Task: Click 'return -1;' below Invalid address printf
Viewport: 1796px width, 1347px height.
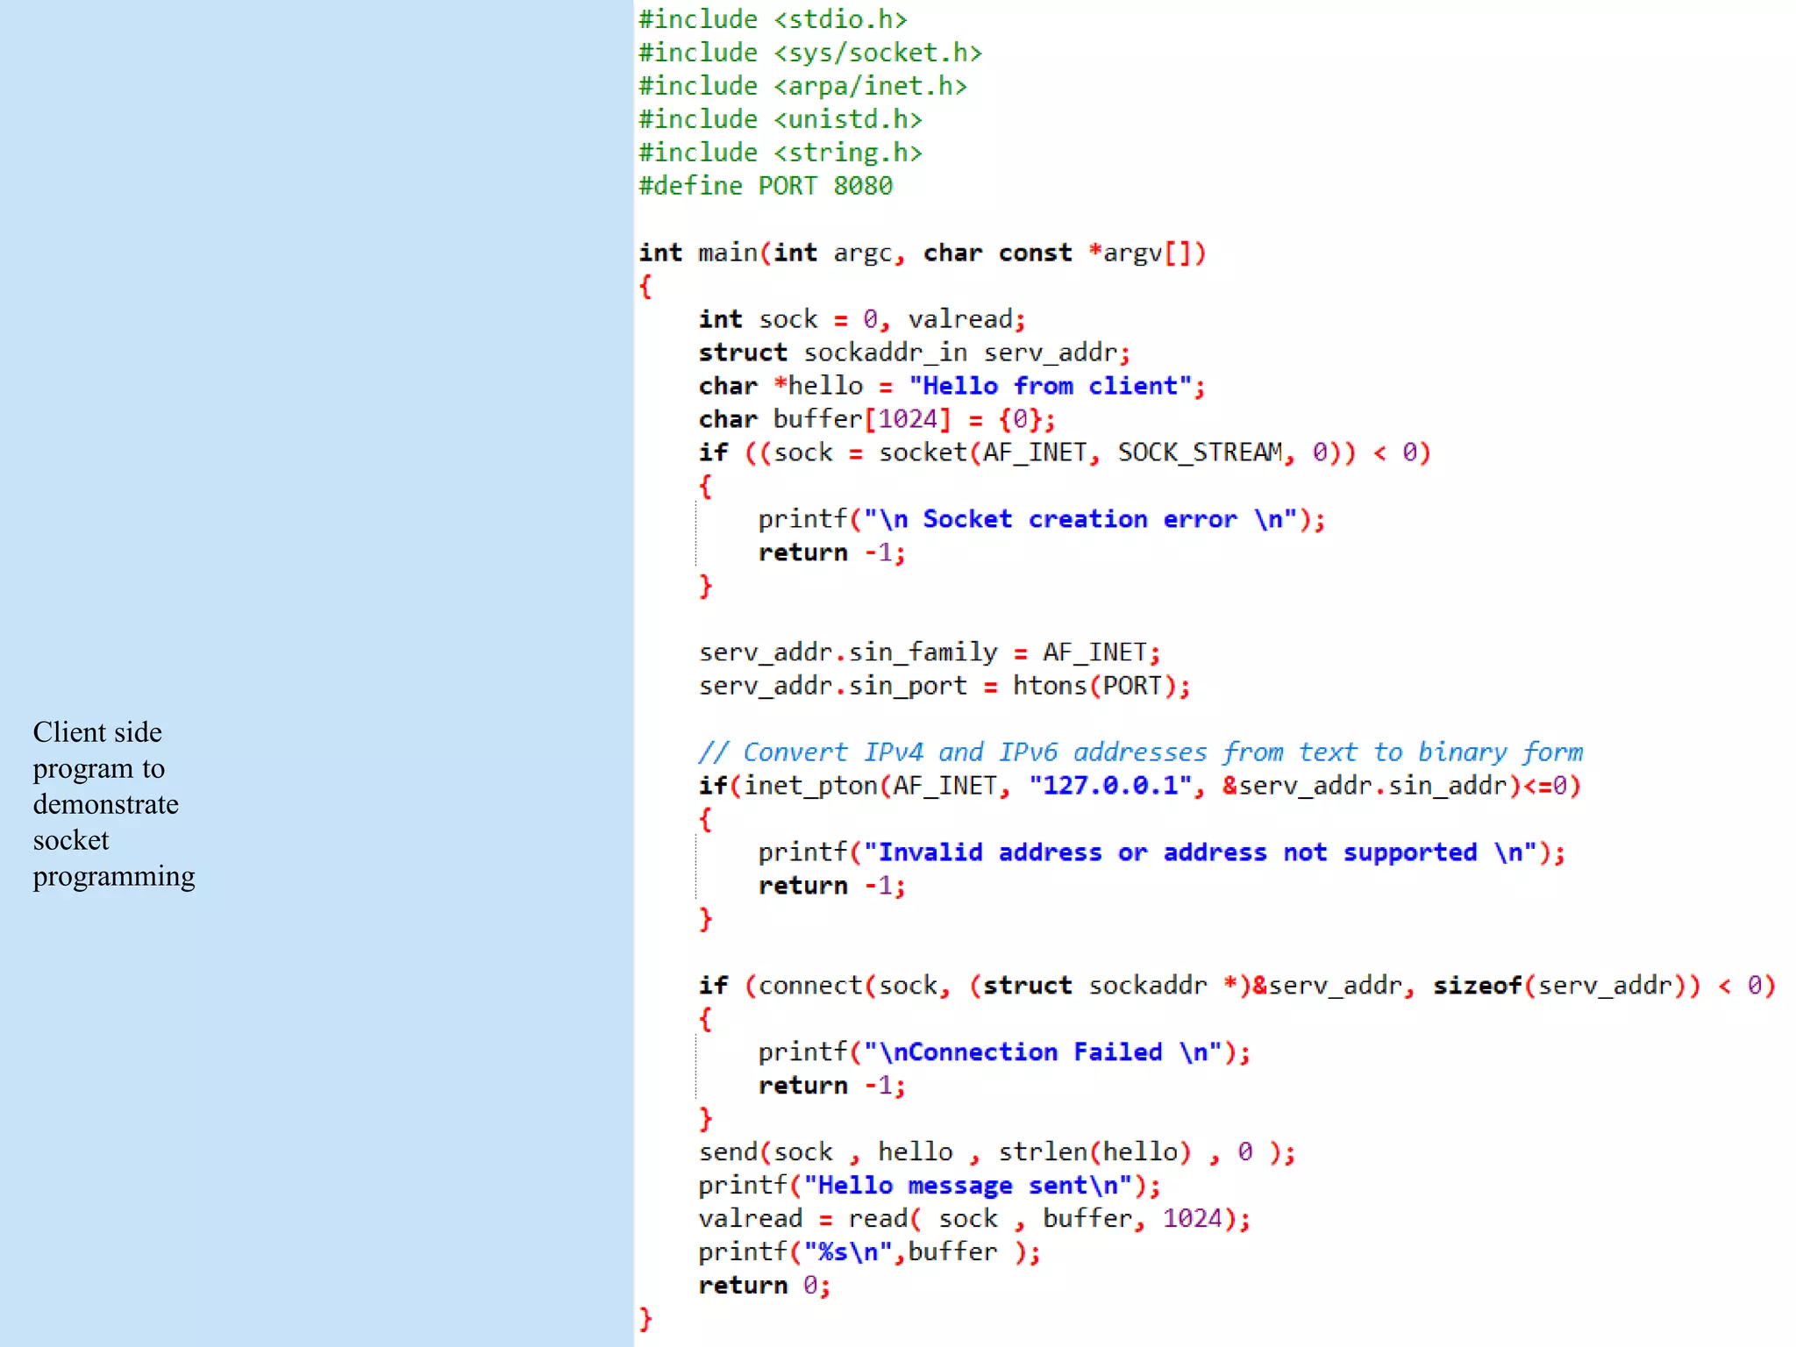Action: pyautogui.click(x=831, y=886)
